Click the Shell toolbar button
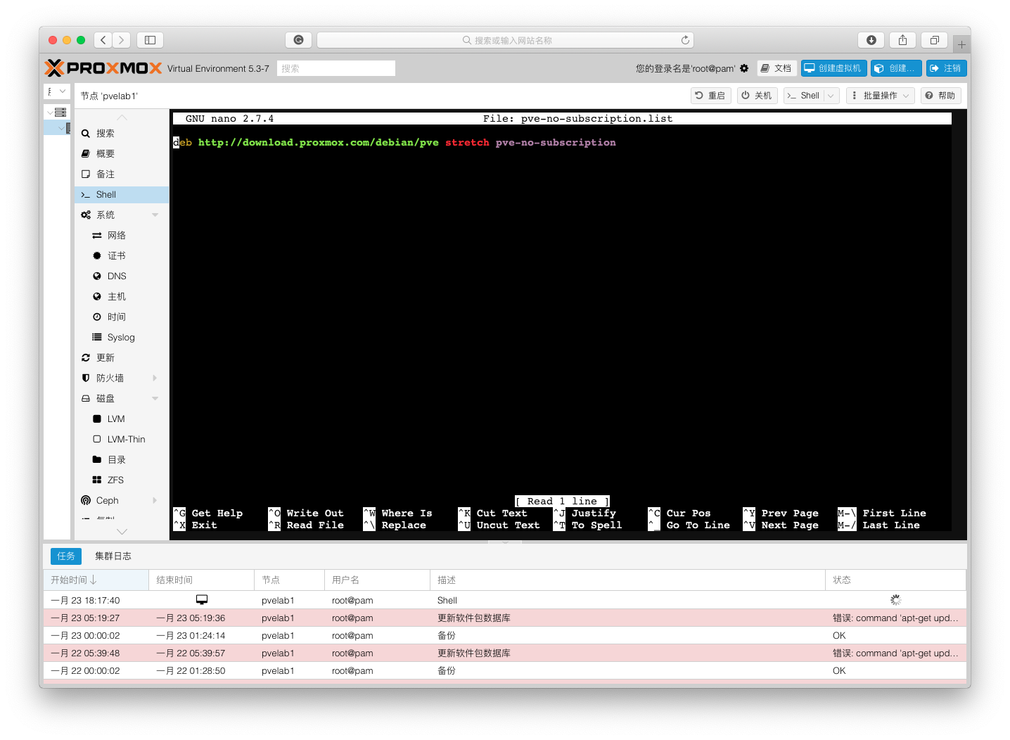This screenshot has width=1010, height=740. 804,96
